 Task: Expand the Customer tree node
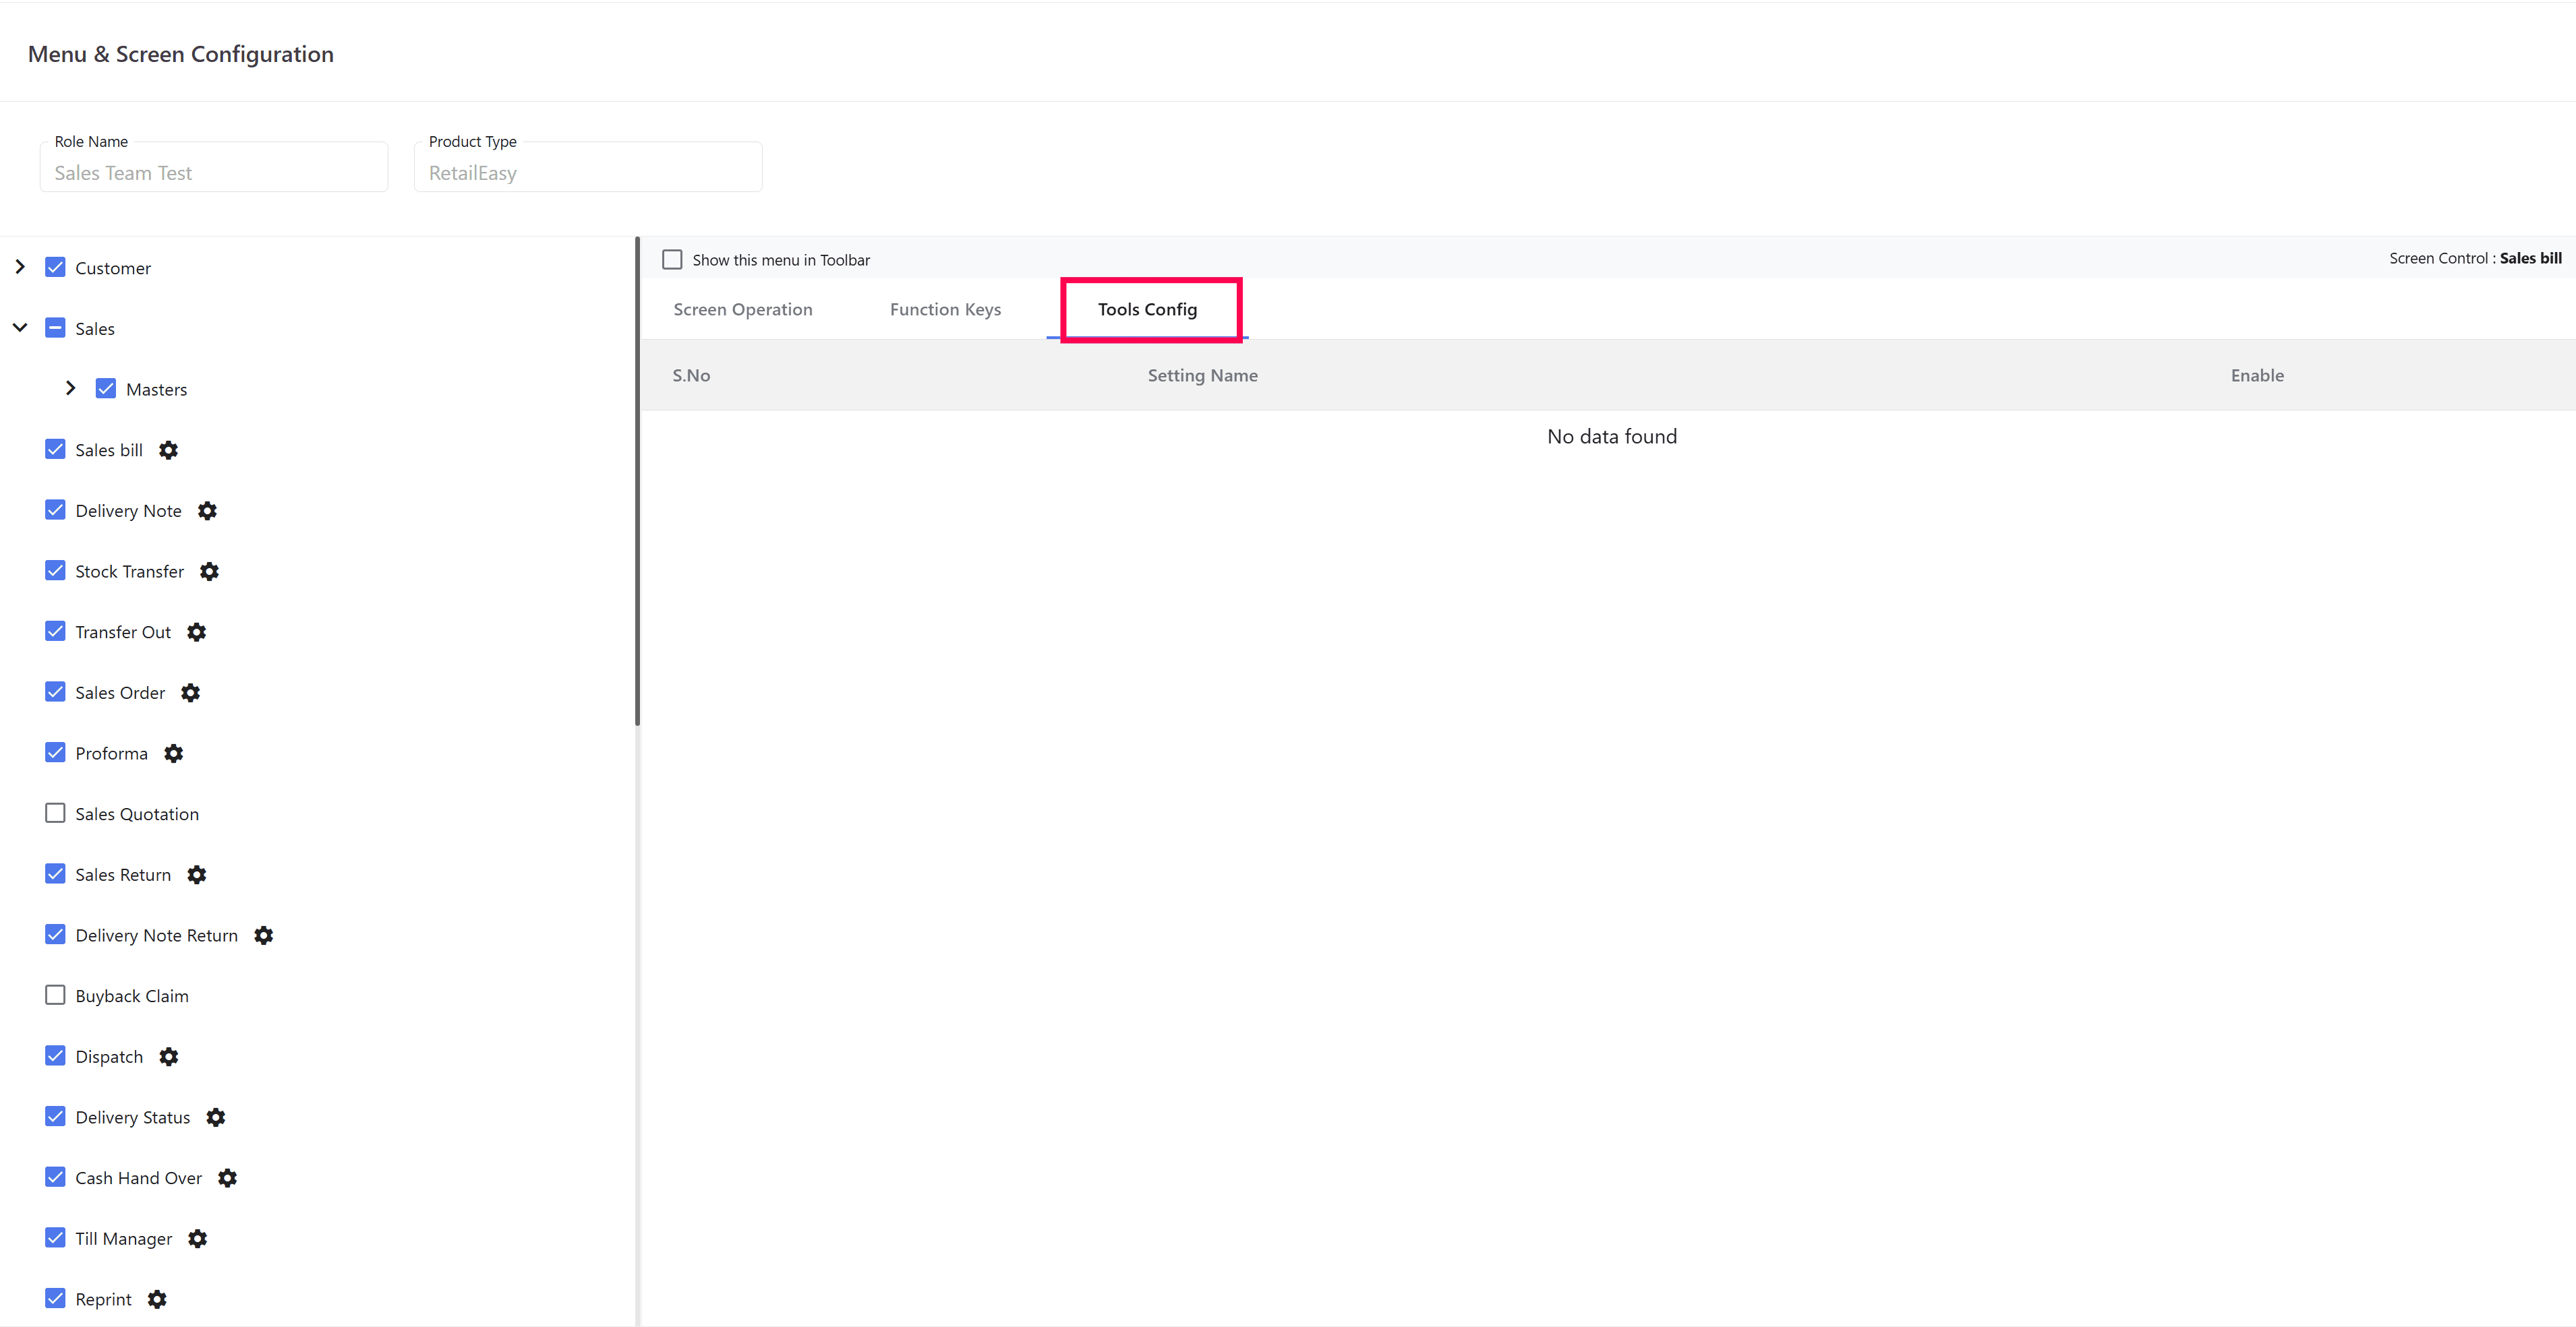coord(20,267)
